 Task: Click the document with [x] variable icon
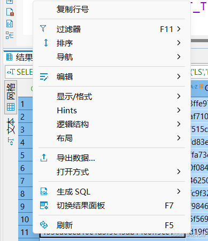[10, 24]
